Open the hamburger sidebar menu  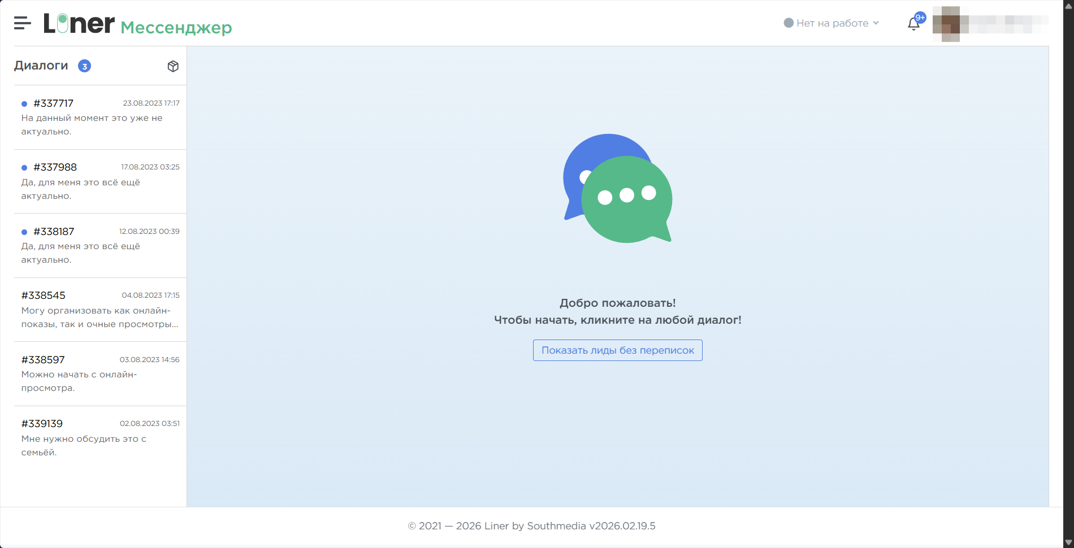pos(22,23)
